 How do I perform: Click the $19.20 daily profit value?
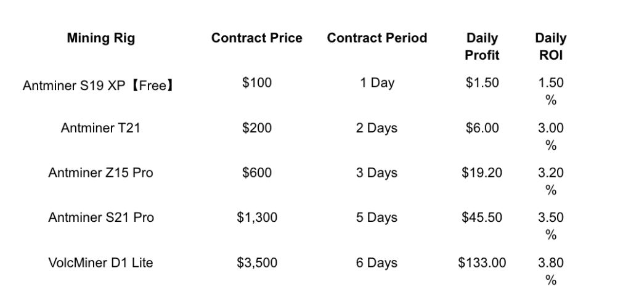coord(482,173)
